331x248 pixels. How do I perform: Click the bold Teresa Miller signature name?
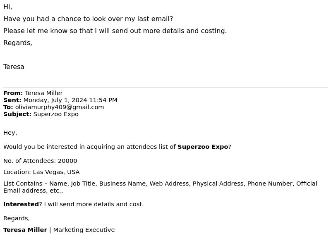click(25, 230)
